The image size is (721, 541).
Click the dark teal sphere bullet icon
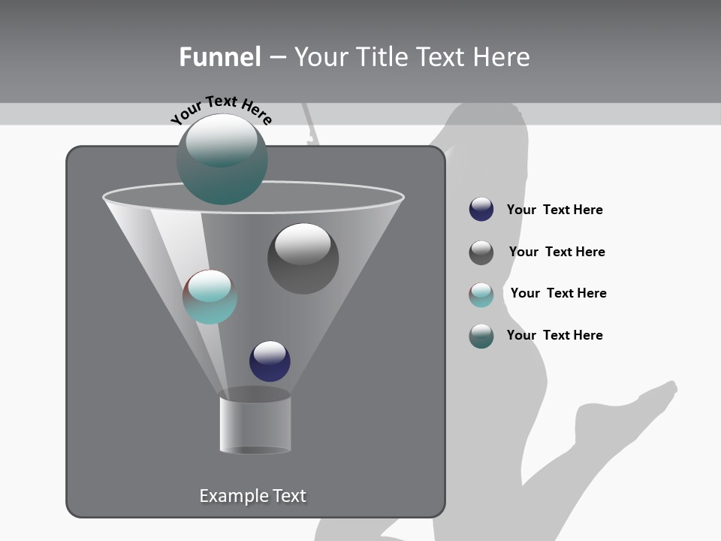pos(481,335)
